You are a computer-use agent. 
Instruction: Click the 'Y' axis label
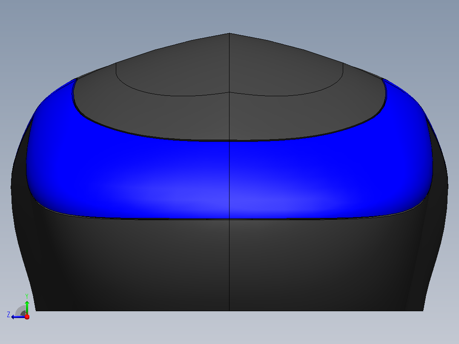pos(27,296)
